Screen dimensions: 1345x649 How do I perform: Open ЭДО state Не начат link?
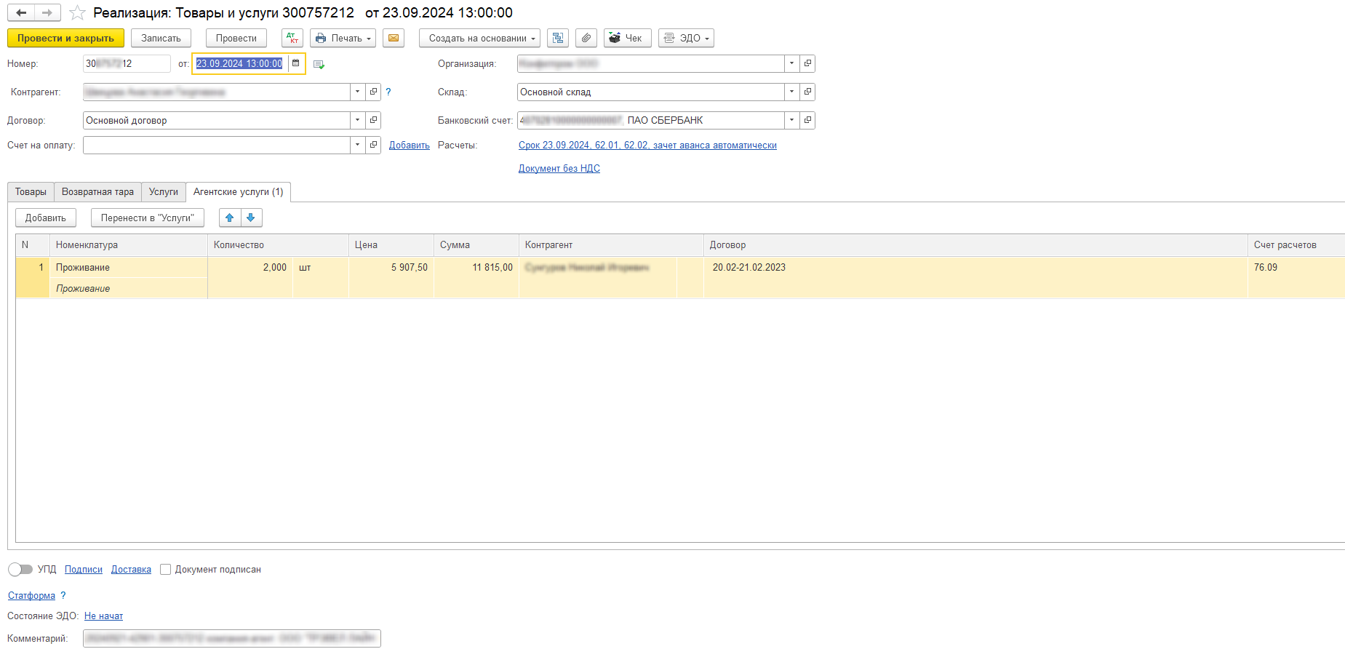(x=103, y=616)
